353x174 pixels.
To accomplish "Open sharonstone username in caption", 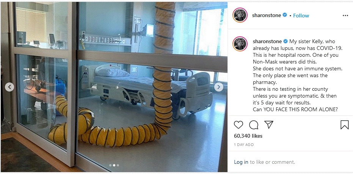I will point(267,42).
